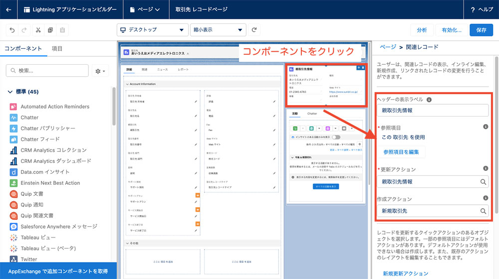Select 詳細 tab in canvas
Screen dimensions: 499x279
(129, 70)
